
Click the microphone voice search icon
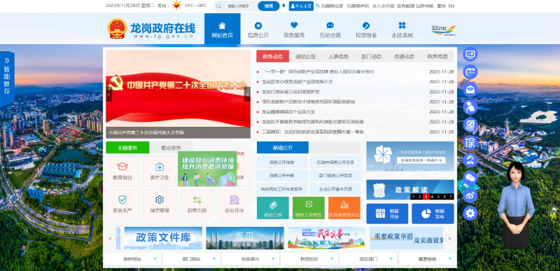(284, 6)
